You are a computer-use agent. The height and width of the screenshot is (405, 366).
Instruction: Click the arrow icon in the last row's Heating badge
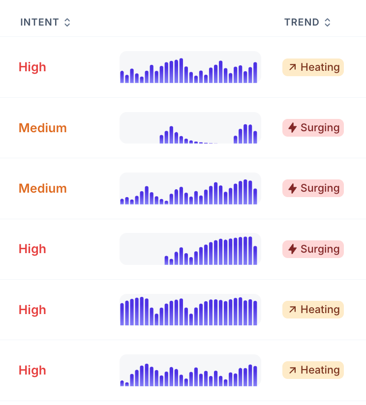point(293,370)
